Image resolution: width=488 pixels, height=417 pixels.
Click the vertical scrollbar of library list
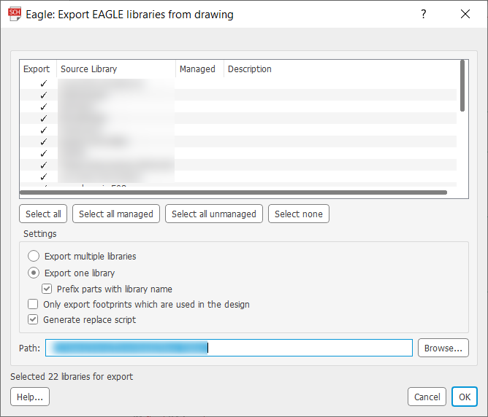tap(462, 86)
